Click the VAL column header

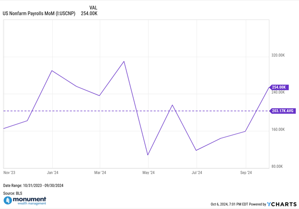coord(93,8)
